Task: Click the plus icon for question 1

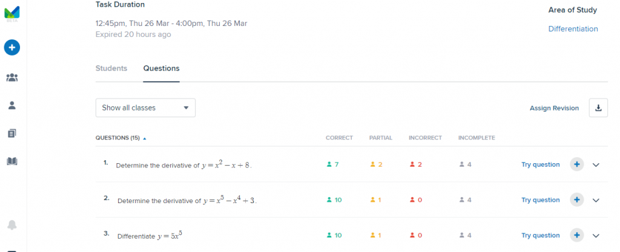Action: pyautogui.click(x=576, y=164)
